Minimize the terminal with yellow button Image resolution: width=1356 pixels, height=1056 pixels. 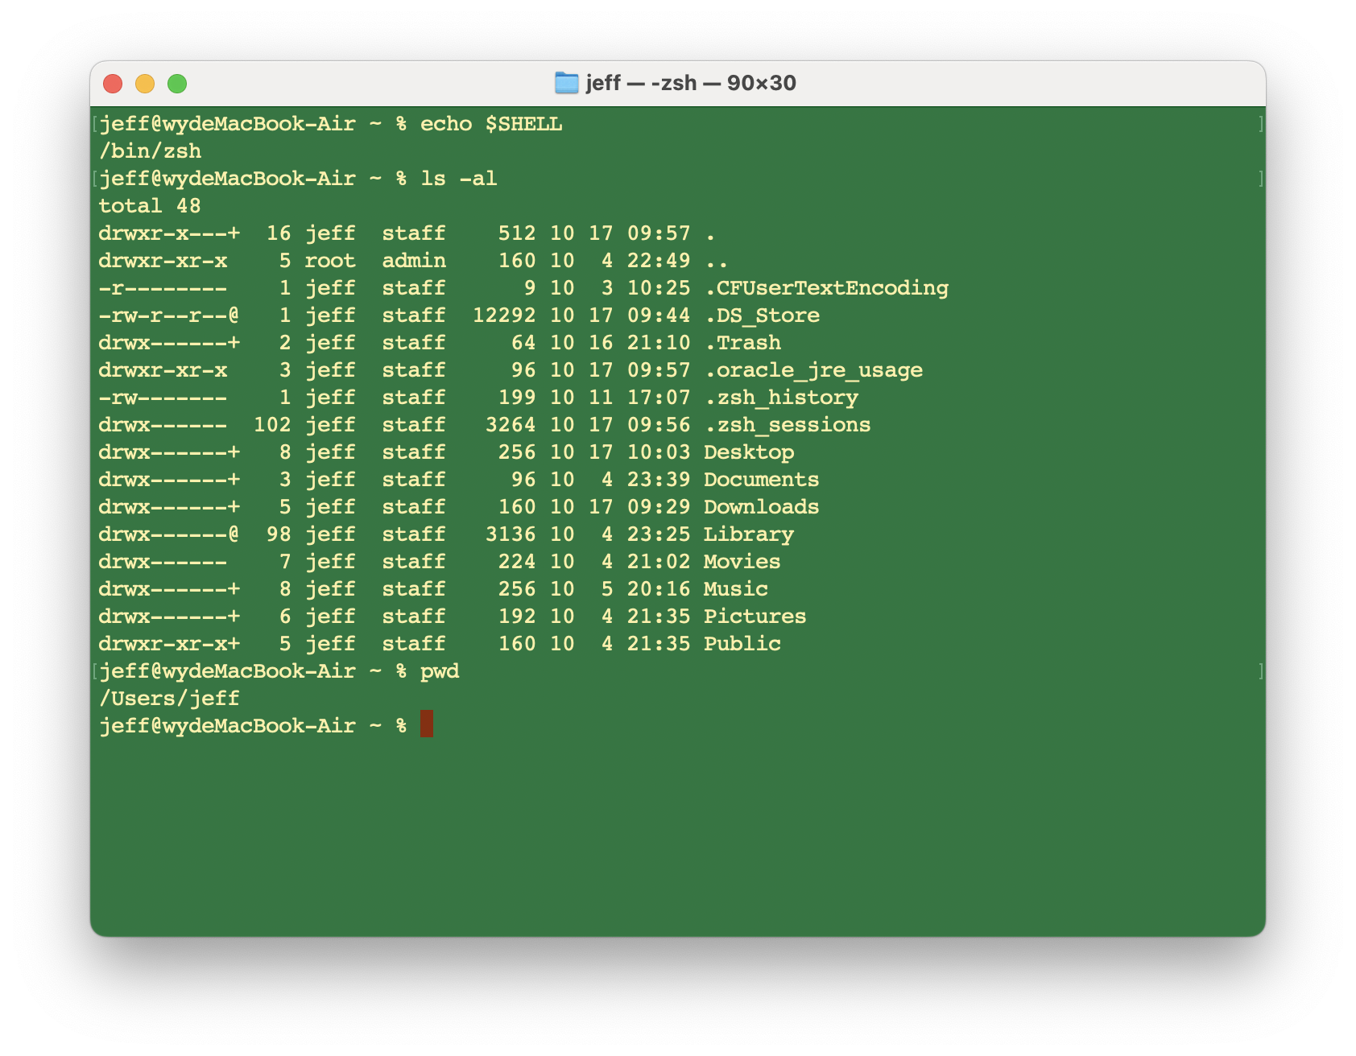(x=145, y=84)
